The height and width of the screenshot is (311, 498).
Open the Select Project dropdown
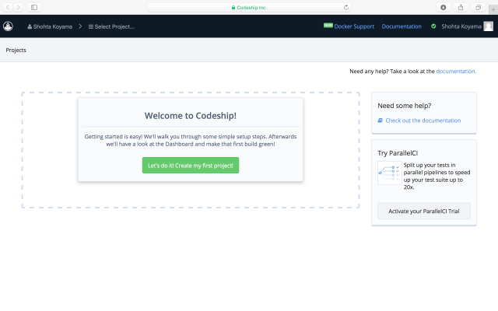(x=111, y=26)
